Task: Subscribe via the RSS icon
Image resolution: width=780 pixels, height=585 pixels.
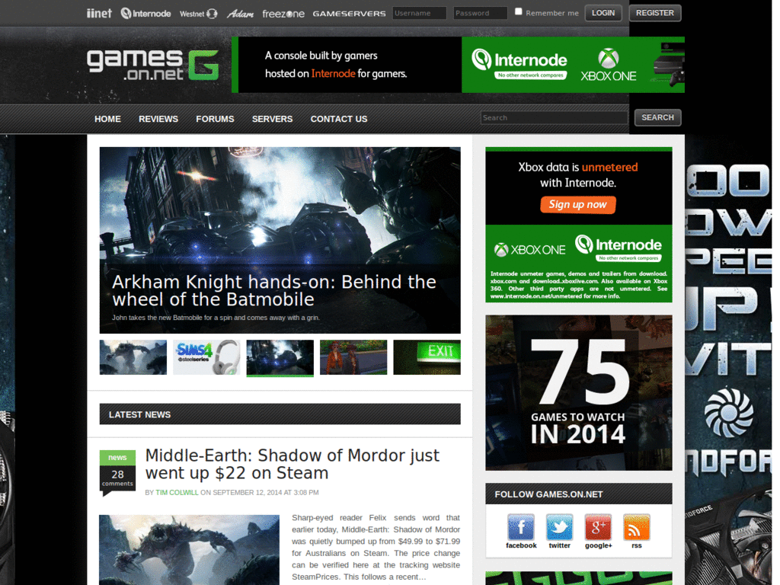Action: tap(636, 527)
